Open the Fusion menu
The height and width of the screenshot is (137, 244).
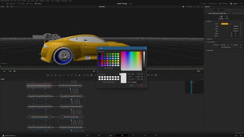48,1
